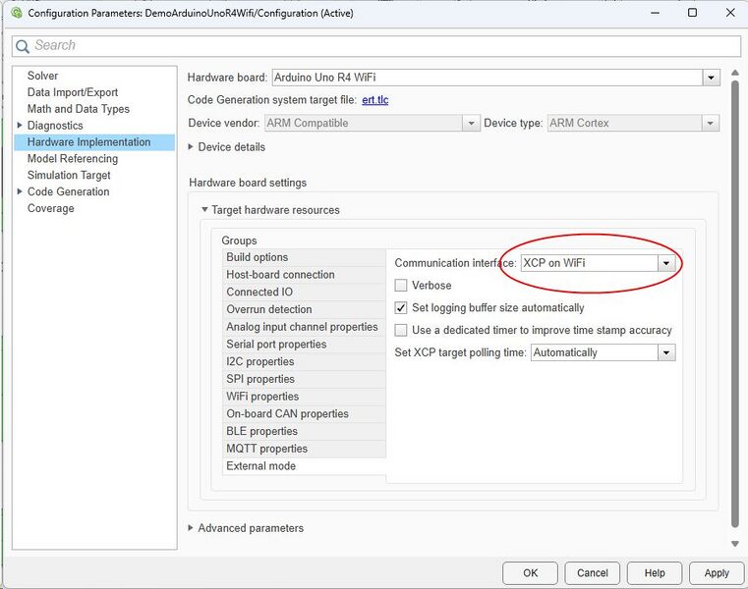Select Model Referencing category
This screenshot has width=748, height=589.
pyautogui.click(x=73, y=159)
